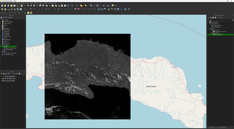Screen dimensions: 234x129
Task: Expand the GeoPackage browser node
Action: coord(2,30)
